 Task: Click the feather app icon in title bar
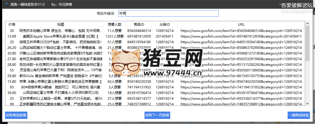[7, 4]
